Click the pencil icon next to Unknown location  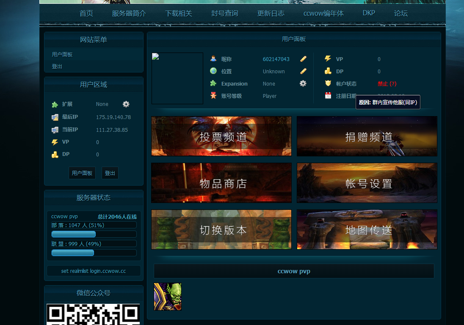(x=303, y=71)
